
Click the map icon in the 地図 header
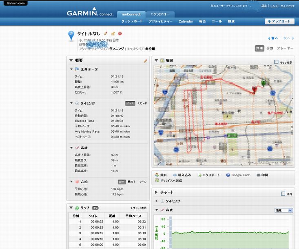point(162,60)
